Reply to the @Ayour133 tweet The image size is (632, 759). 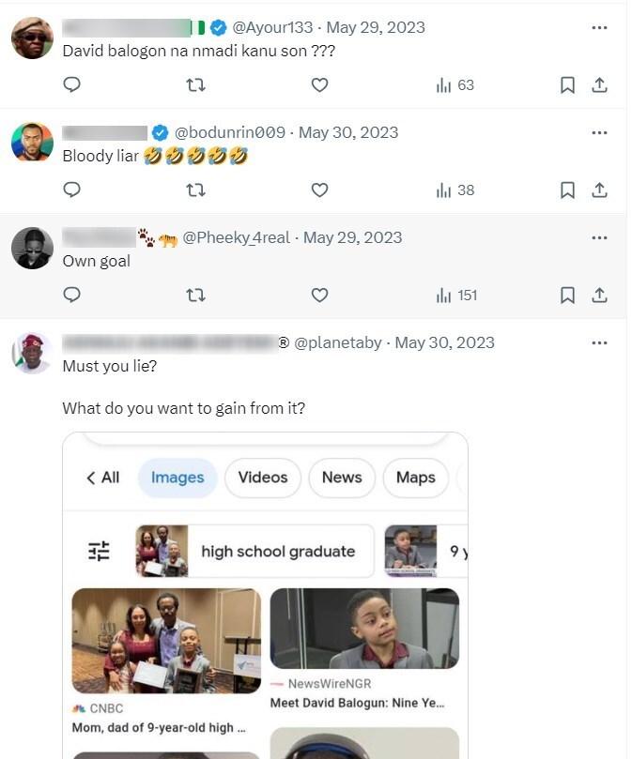pos(71,85)
